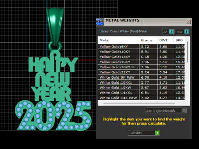The image size is (199, 149).
Task: Toggle Use Object Materials option
Action: click(165, 111)
